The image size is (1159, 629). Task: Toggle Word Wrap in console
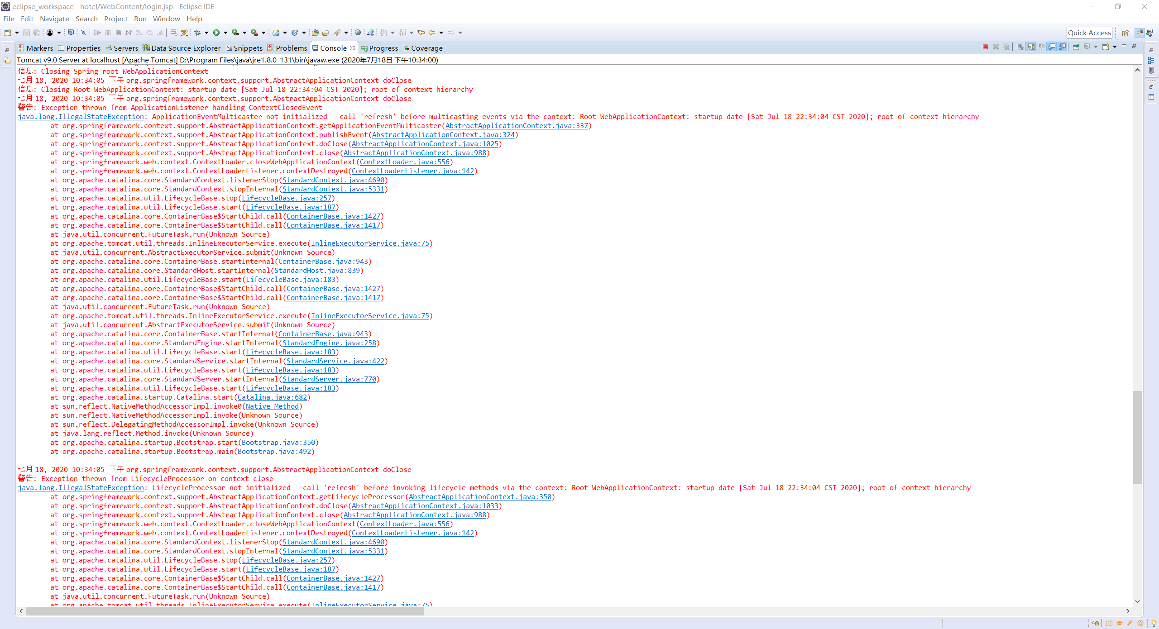point(1041,47)
